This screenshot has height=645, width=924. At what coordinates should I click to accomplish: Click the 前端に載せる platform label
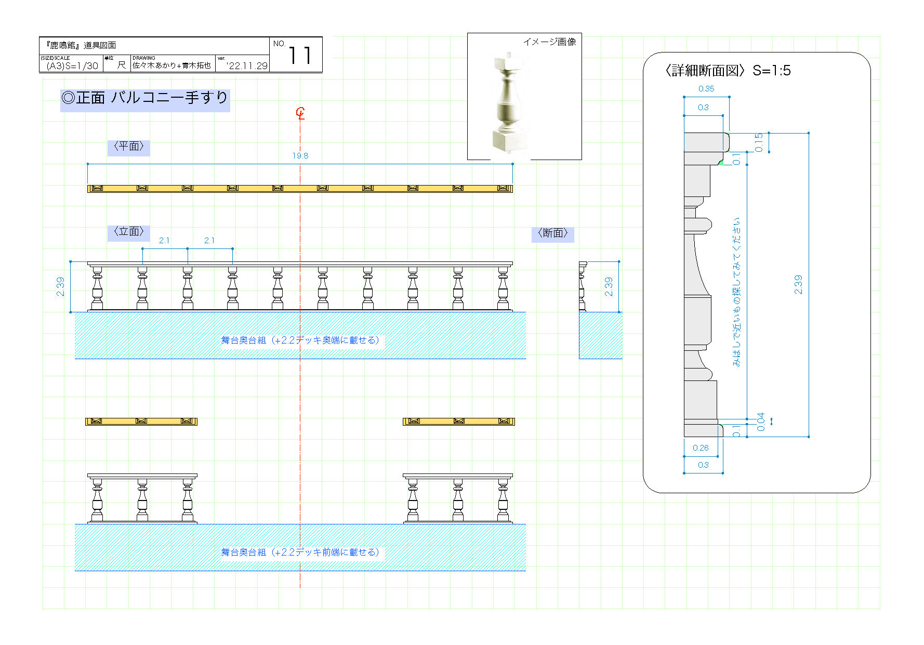tap(300, 552)
